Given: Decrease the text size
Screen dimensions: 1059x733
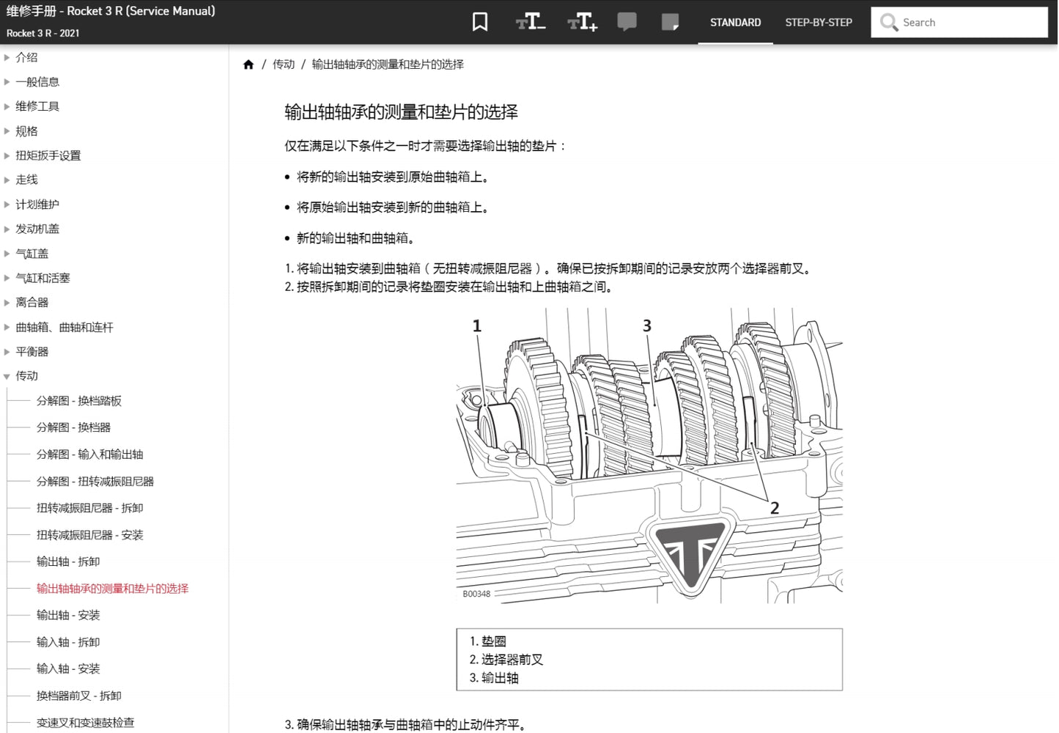Looking at the screenshot, I should coord(530,22).
